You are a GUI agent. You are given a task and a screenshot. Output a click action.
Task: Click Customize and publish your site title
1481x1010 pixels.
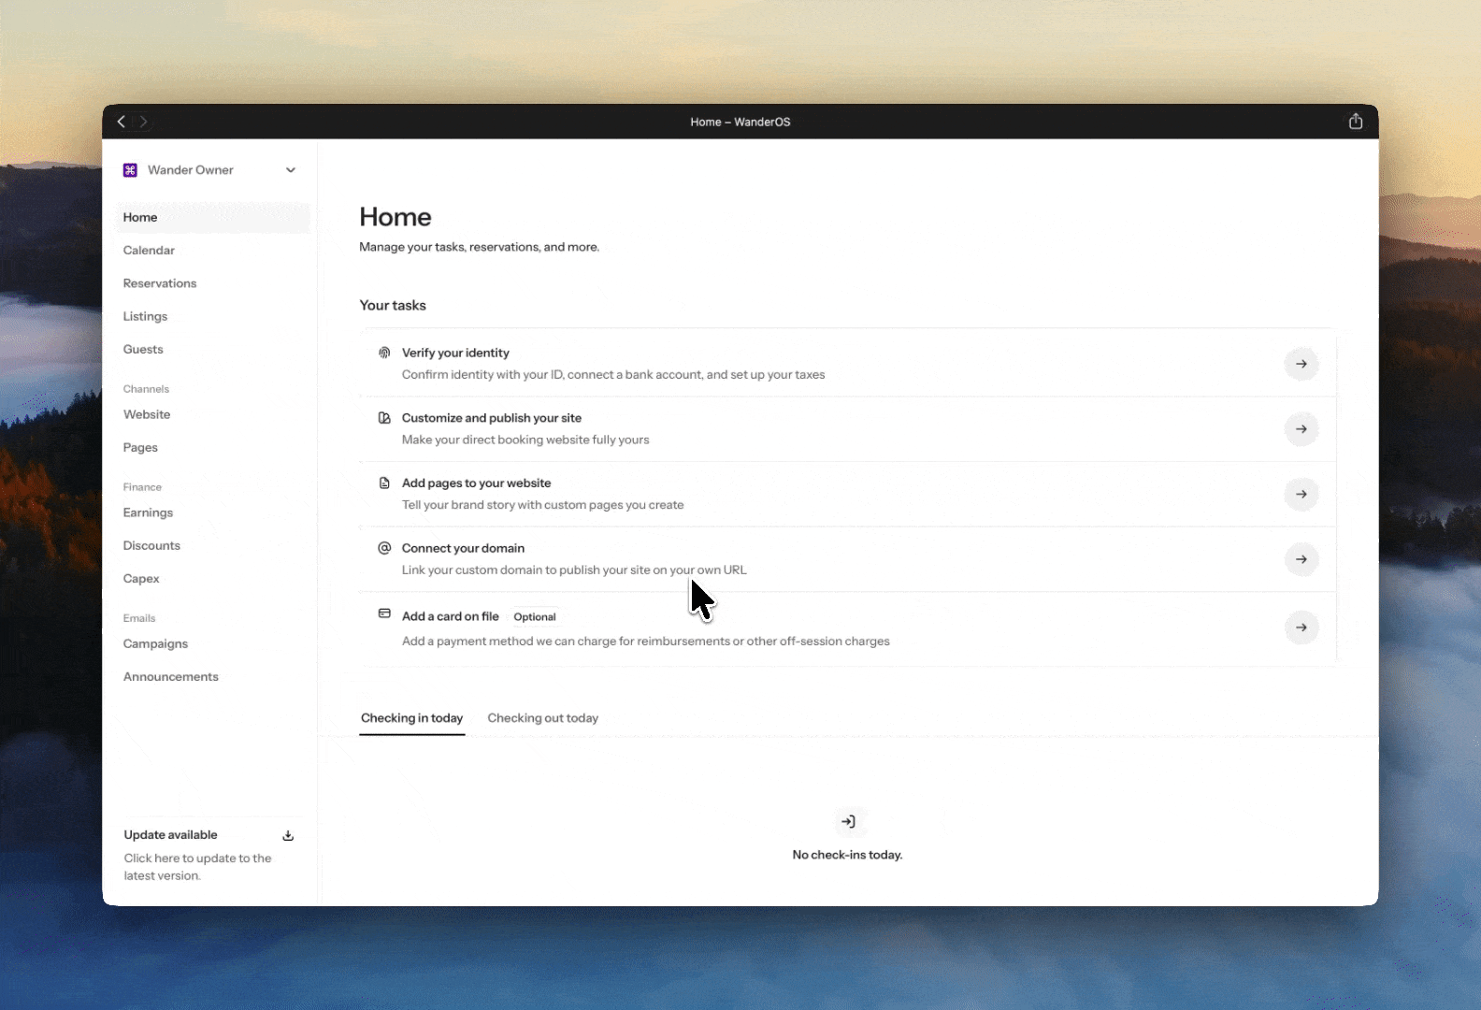tap(492, 418)
